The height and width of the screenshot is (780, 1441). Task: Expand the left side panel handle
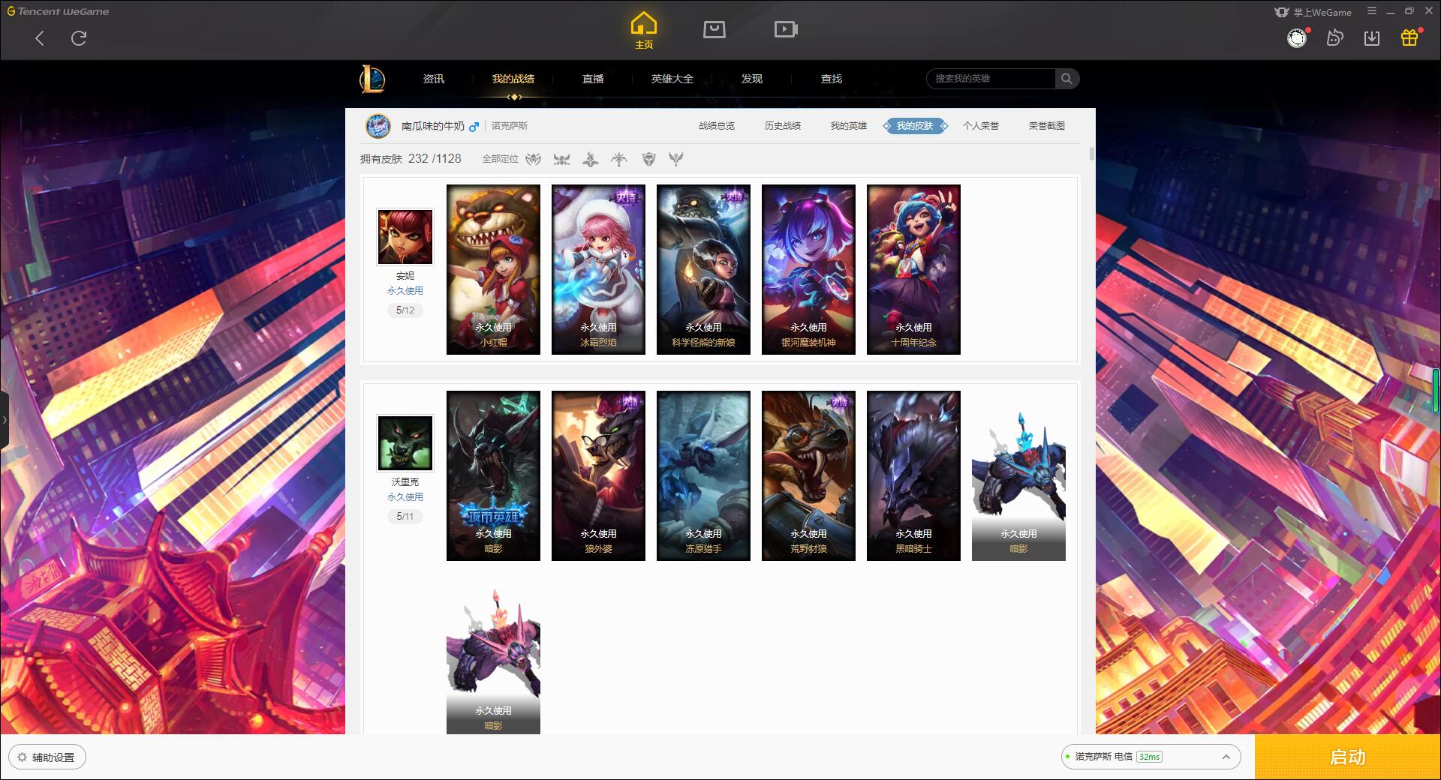point(5,420)
